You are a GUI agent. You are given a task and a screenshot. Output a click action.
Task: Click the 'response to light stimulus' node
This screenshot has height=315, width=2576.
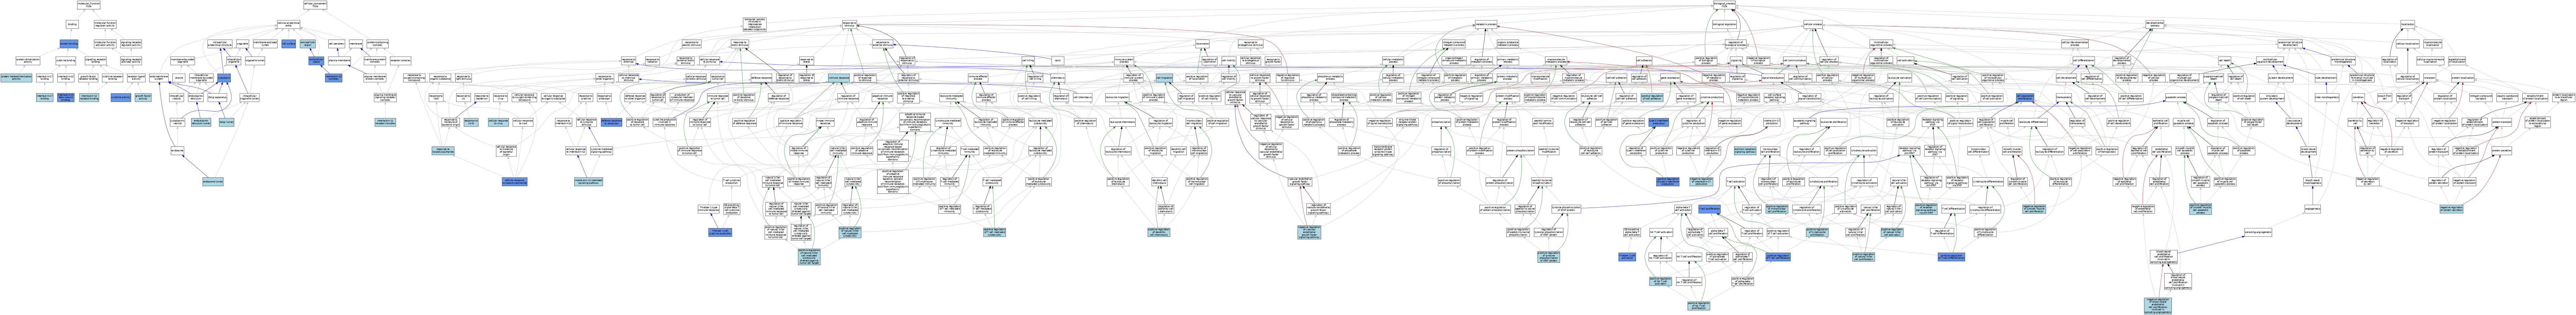coord(464,78)
